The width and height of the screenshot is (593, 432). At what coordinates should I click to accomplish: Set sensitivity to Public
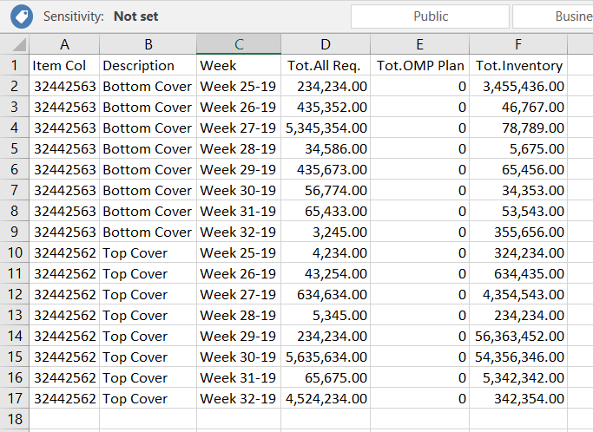[x=430, y=16]
